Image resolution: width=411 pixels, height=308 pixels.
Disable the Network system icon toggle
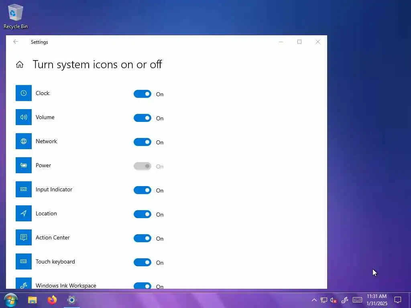point(142,142)
